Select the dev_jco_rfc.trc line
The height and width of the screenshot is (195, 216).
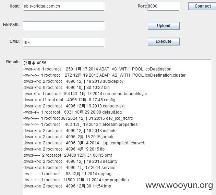[78, 118]
